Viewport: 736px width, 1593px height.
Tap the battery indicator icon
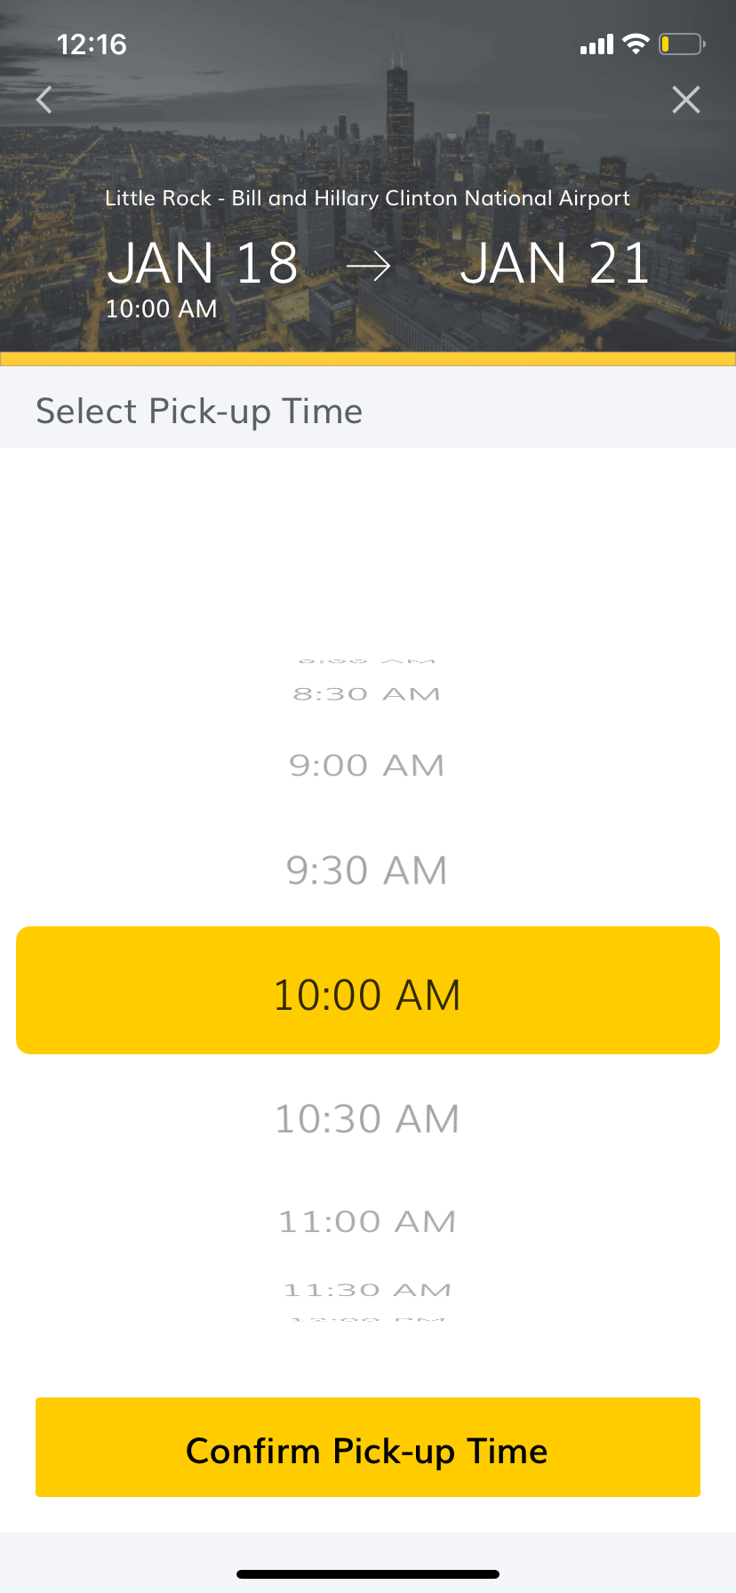tap(681, 44)
